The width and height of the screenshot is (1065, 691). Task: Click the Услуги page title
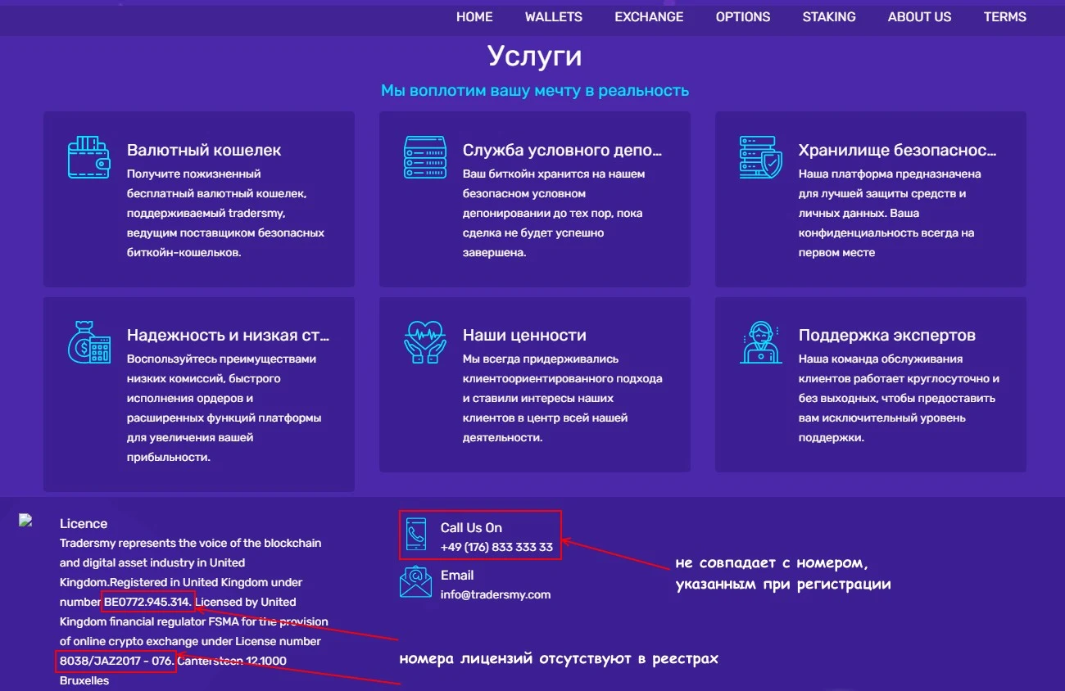[535, 56]
